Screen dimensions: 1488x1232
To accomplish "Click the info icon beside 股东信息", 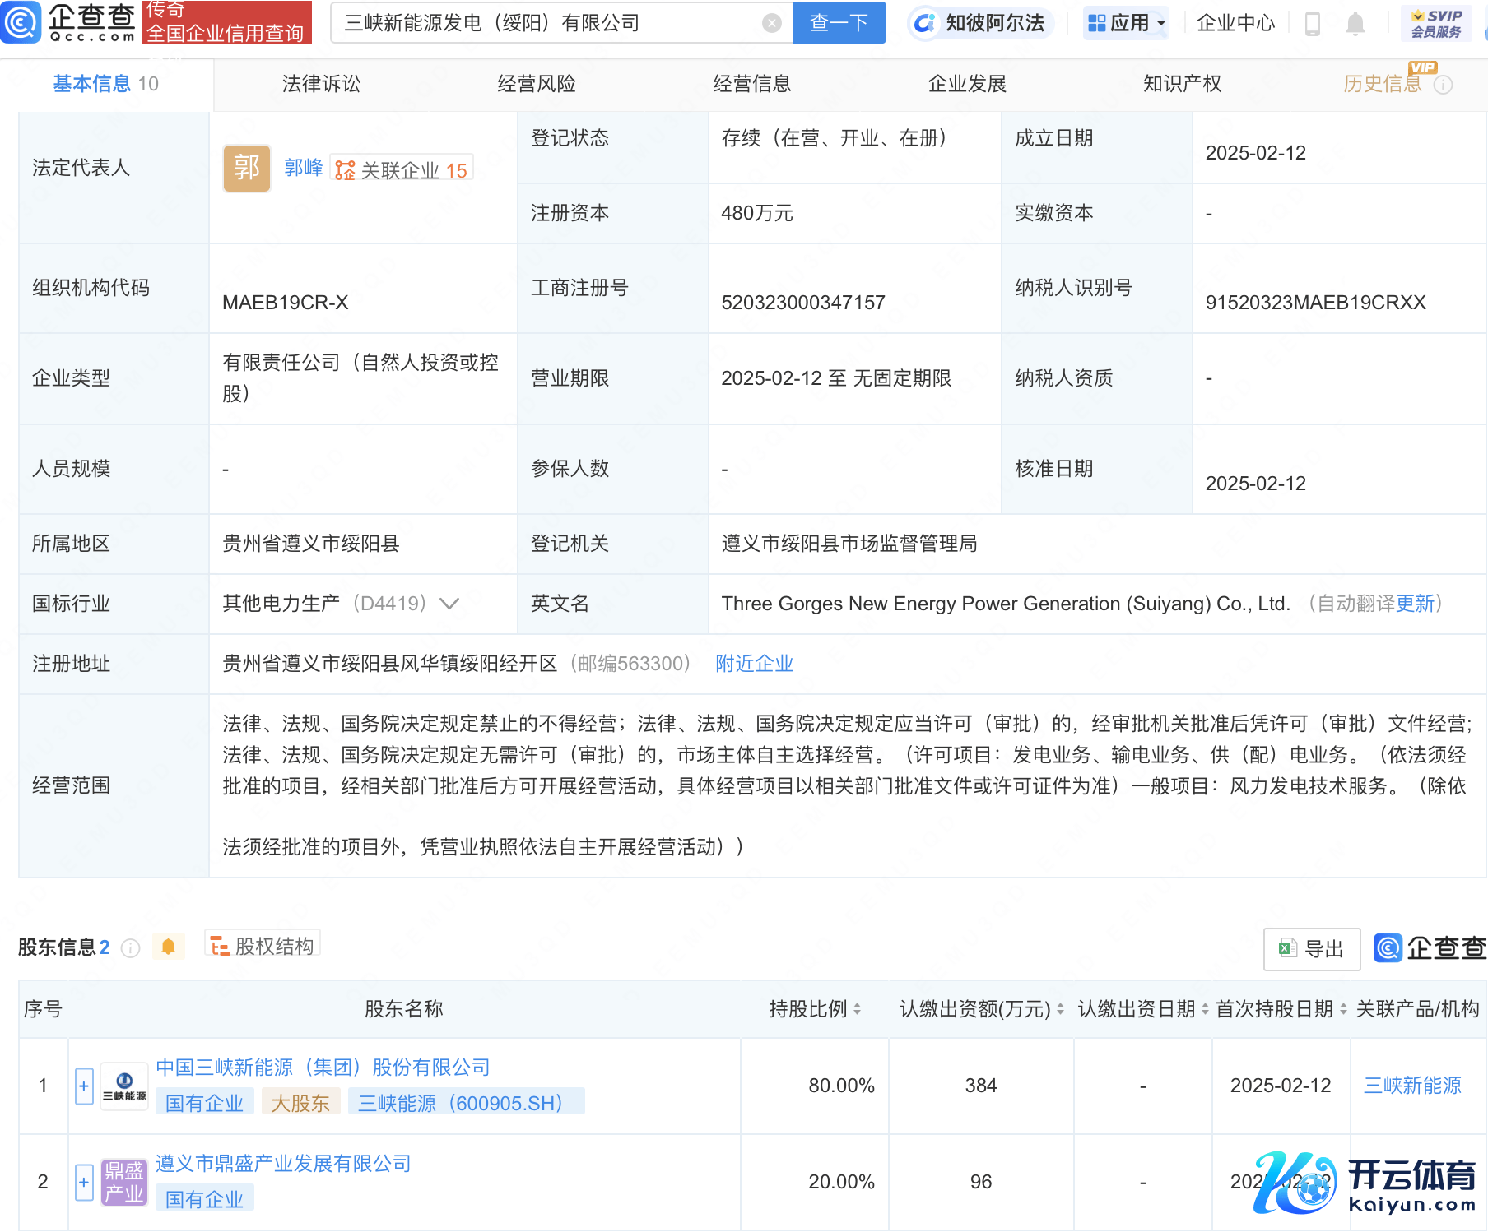I will pos(130,948).
